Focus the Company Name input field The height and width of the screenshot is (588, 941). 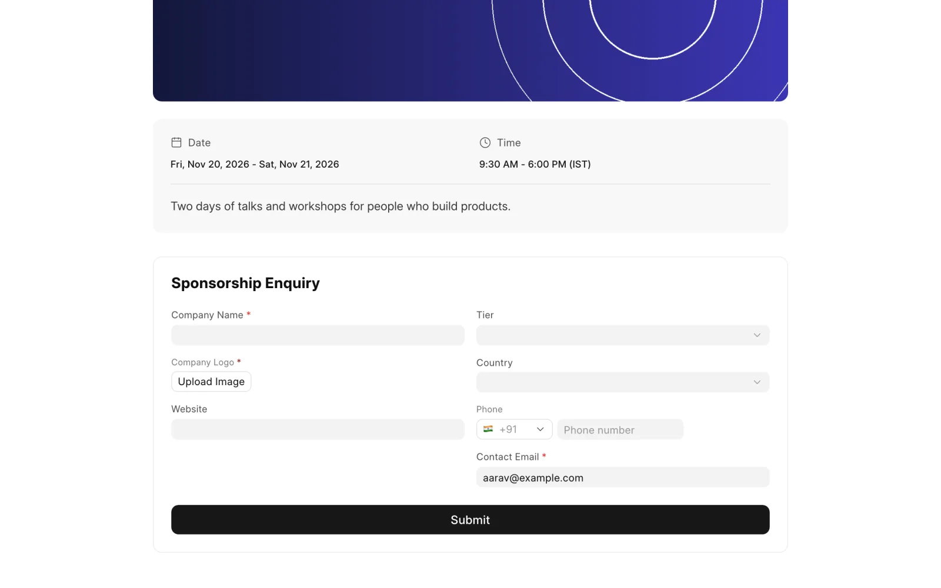(x=318, y=335)
